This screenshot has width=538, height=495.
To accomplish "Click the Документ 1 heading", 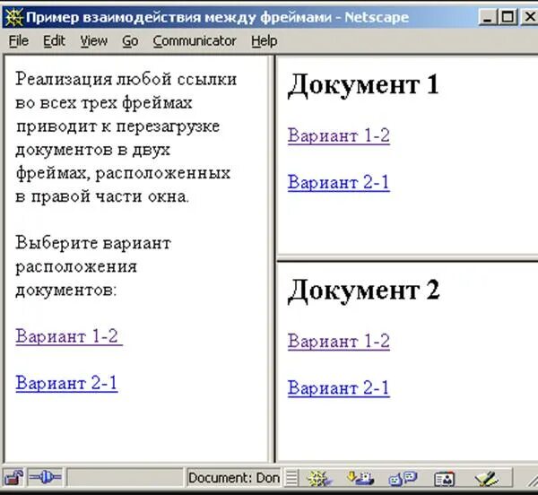I will tap(363, 84).
